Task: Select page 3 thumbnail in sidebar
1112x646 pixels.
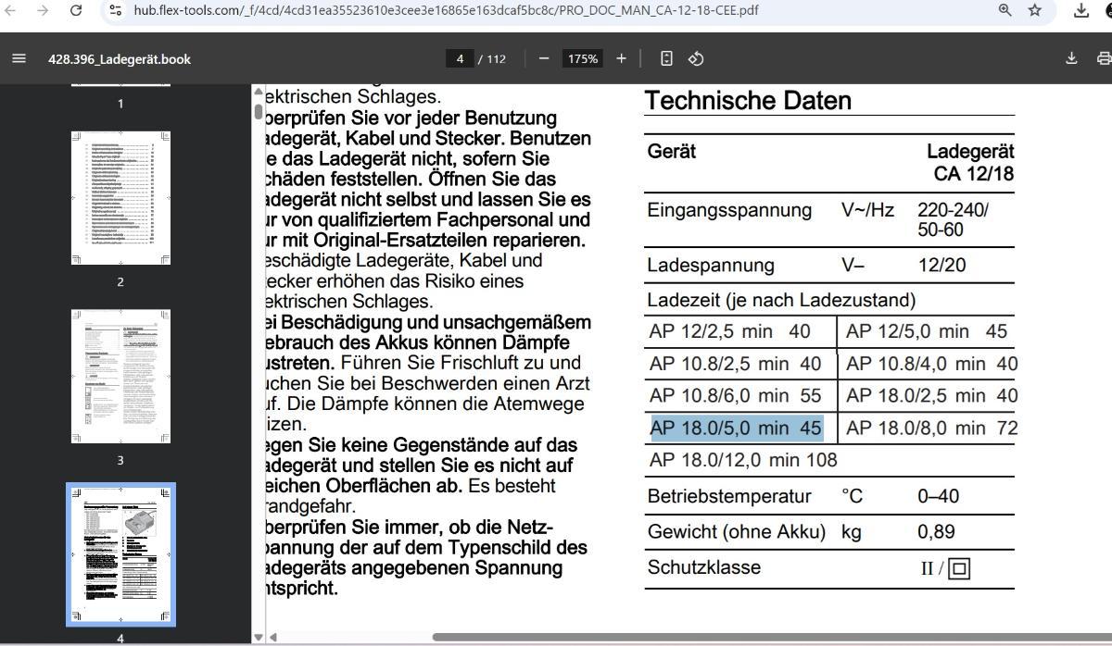Action: 120,377
